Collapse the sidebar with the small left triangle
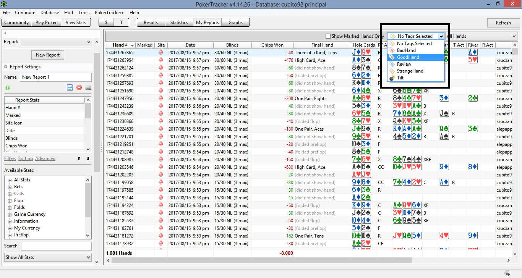This screenshot has width=522, height=278. tap(5, 33)
